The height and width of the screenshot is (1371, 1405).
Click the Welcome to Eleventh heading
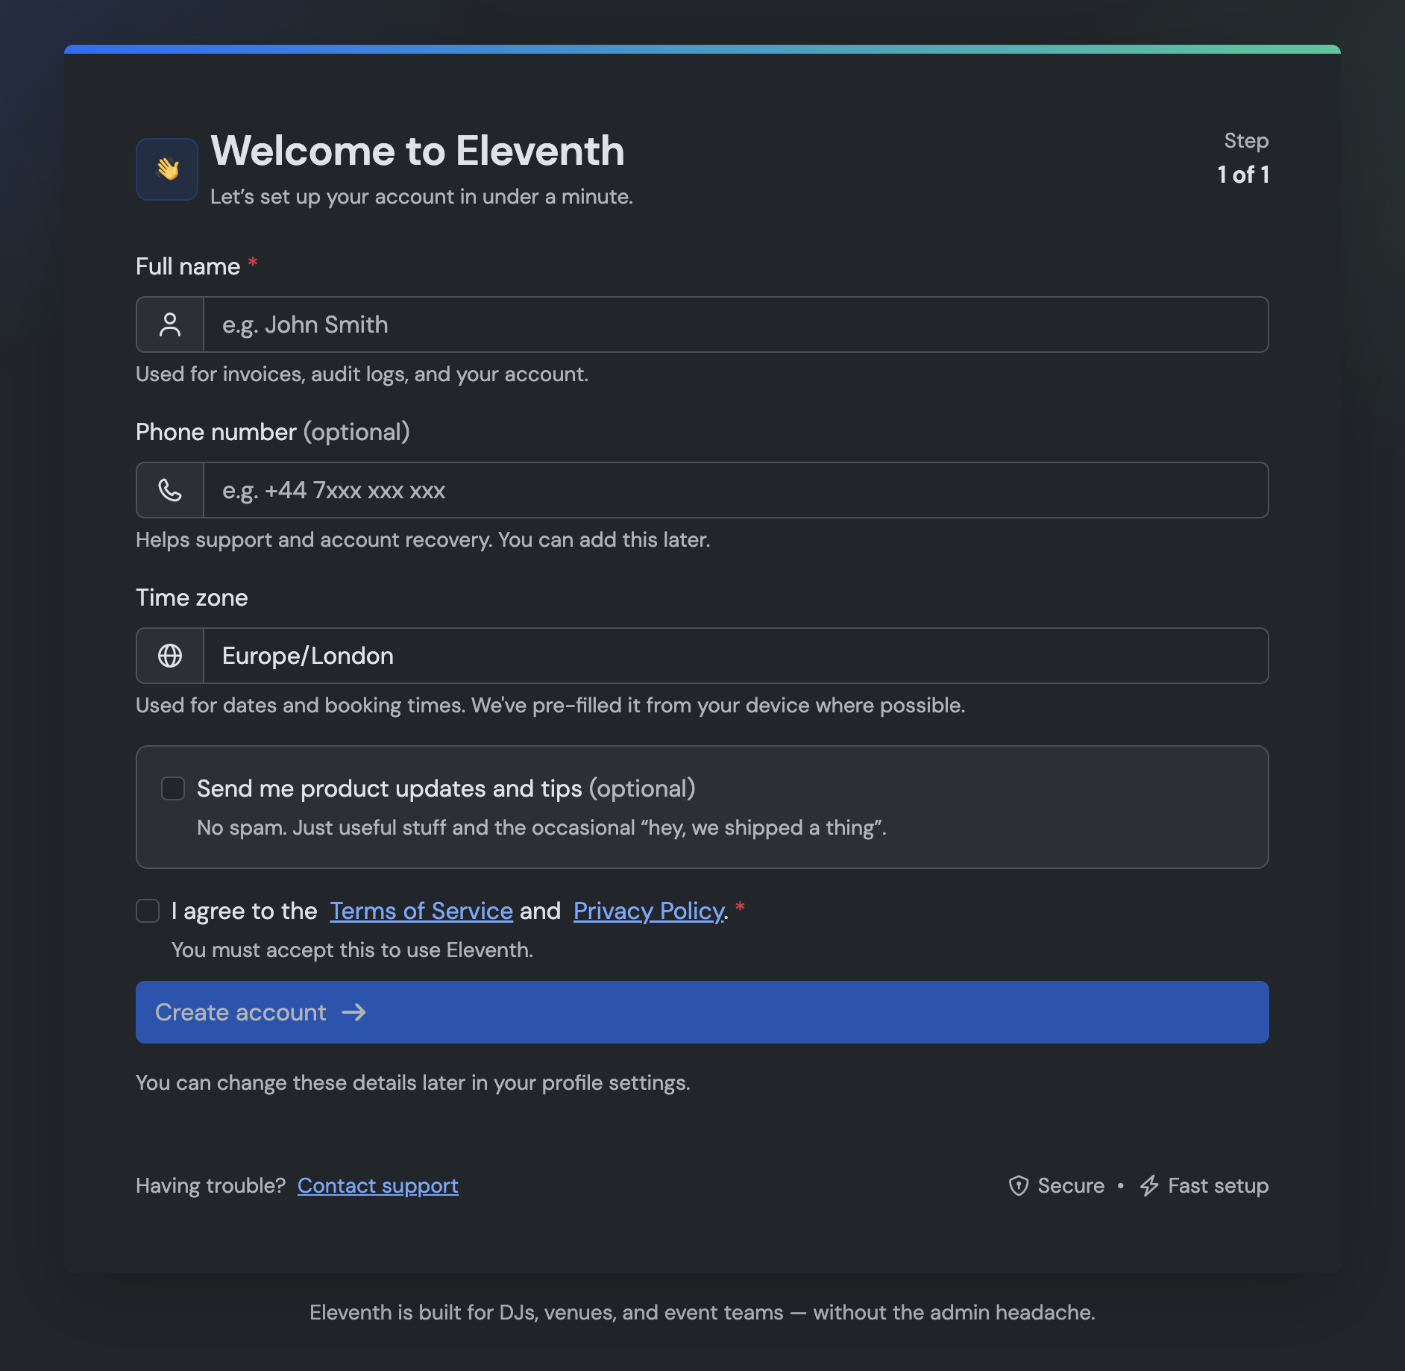coord(418,151)
